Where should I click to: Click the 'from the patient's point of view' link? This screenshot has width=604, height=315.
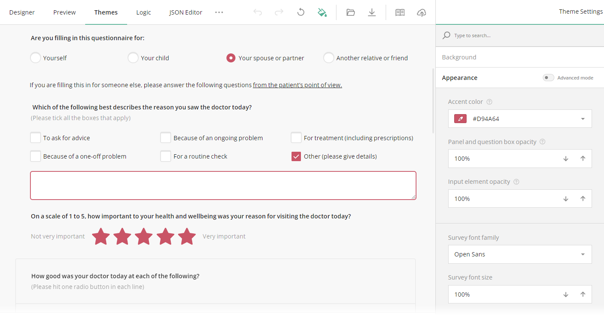point(298,85)
